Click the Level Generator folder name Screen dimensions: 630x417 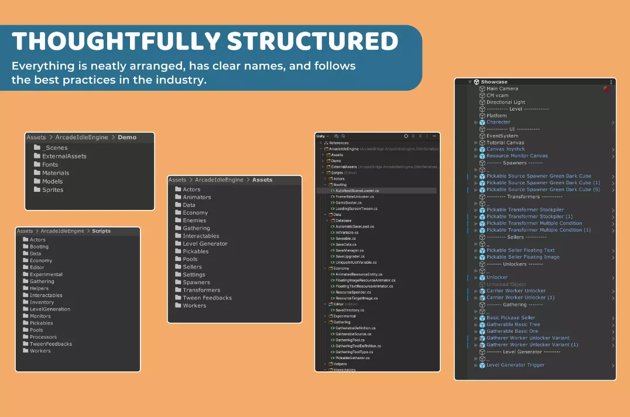click(205, 244)
